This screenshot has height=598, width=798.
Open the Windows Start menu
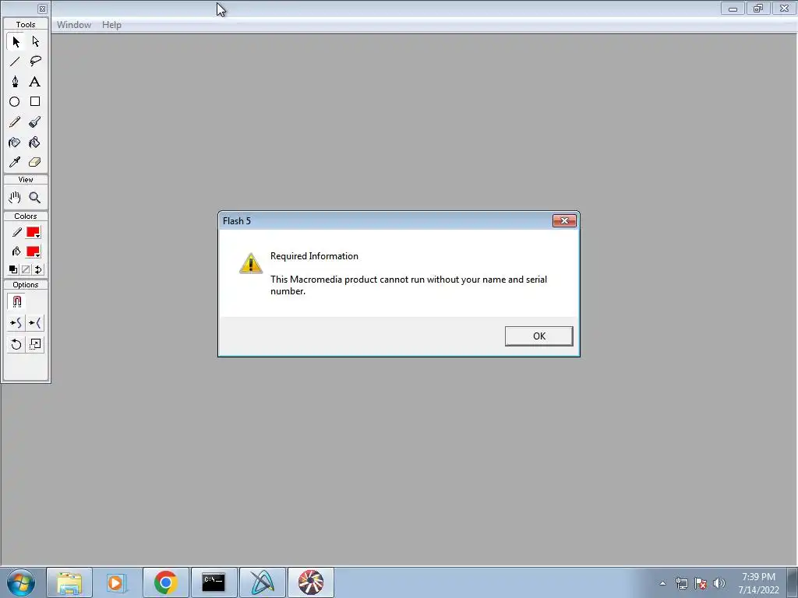[x=21, y=582]
